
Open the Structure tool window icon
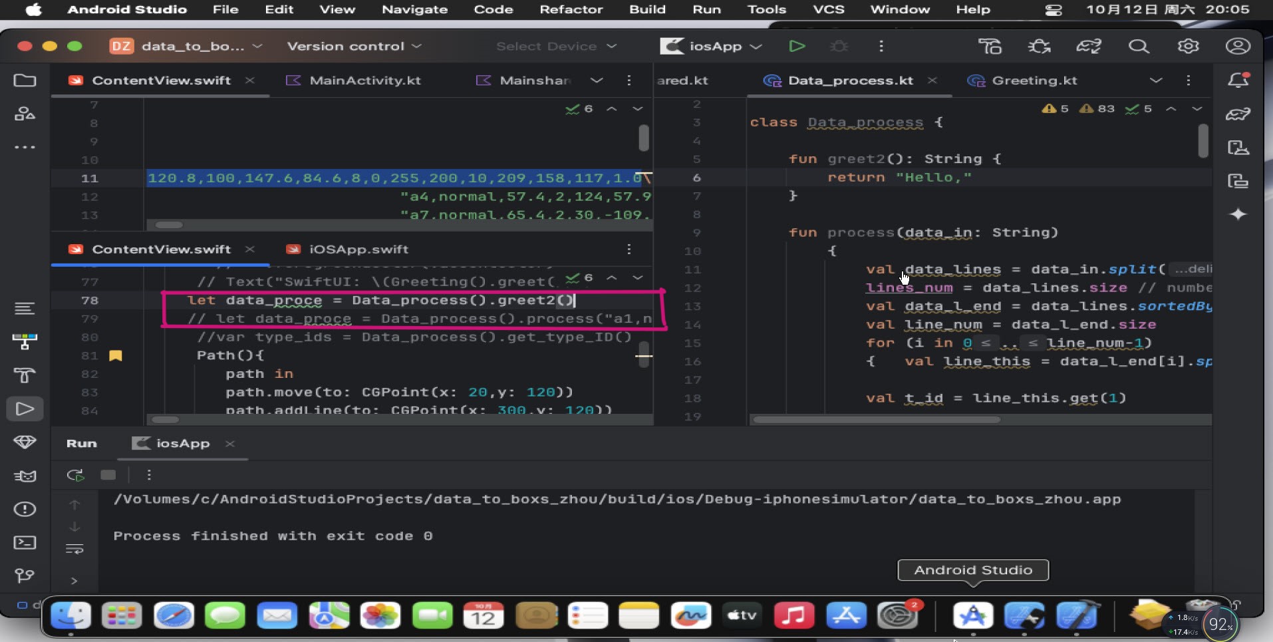pyautogui.click(x=25, y=309)
